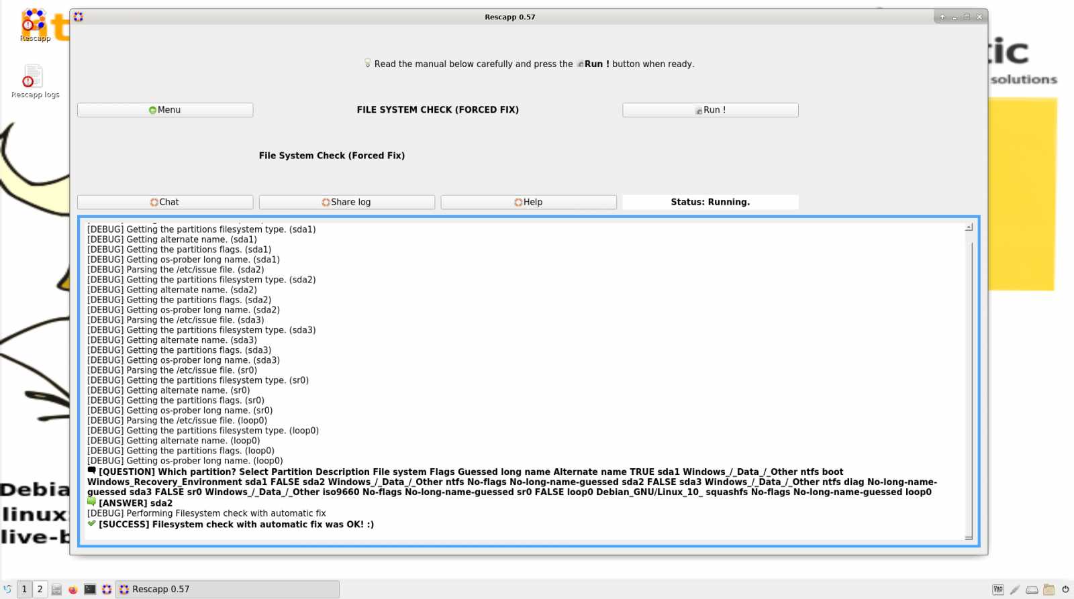Image resolution: width=1074 pixels, height=599 pixels.
Task: Open the Chat button
Action: 165,202
